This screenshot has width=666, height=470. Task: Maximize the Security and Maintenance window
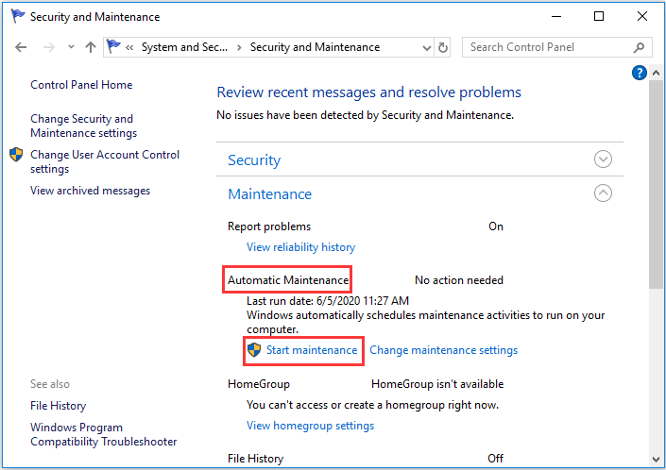(x=599, y=17)
